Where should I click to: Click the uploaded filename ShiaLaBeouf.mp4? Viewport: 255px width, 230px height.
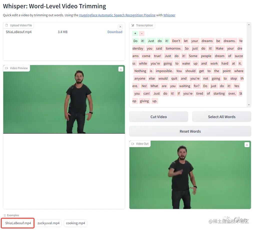[x=19, y=32]
